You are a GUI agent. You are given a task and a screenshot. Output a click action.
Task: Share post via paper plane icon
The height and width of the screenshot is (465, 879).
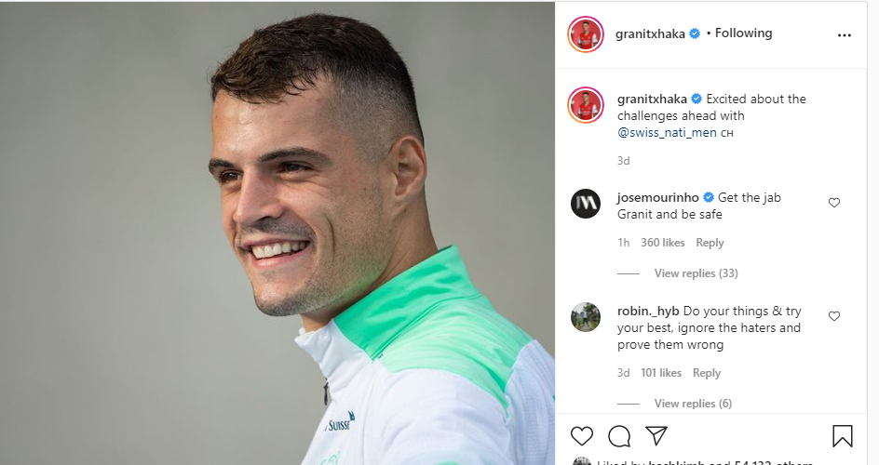656,435
